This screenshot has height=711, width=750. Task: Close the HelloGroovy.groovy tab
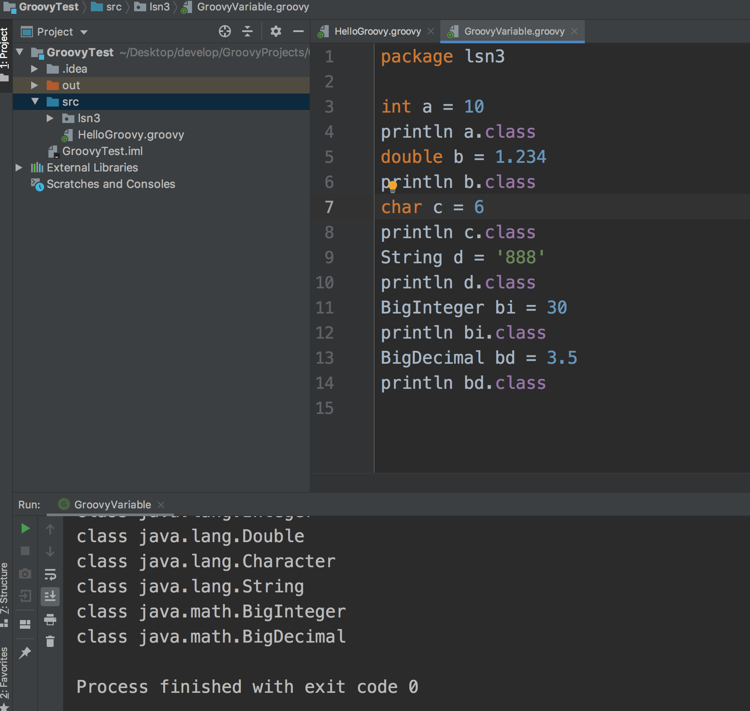click(x=431, y=31)
